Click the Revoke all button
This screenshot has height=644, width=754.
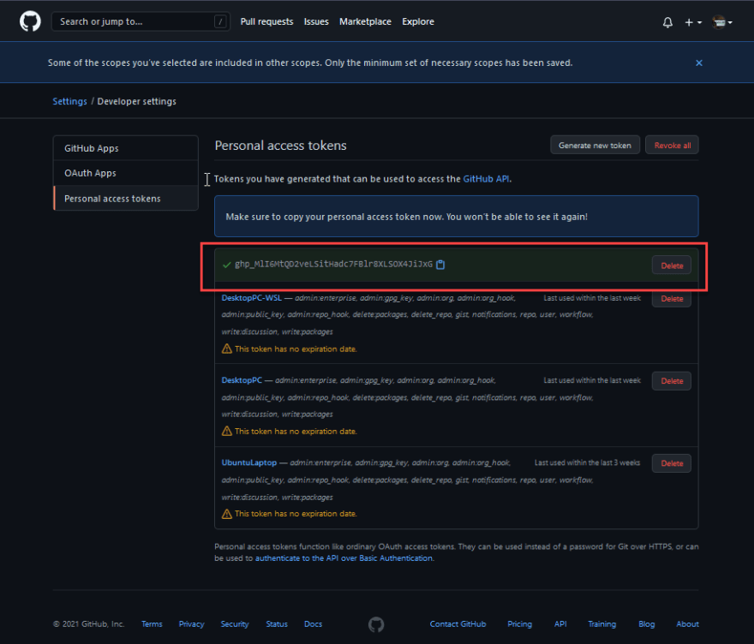(673, 145)
